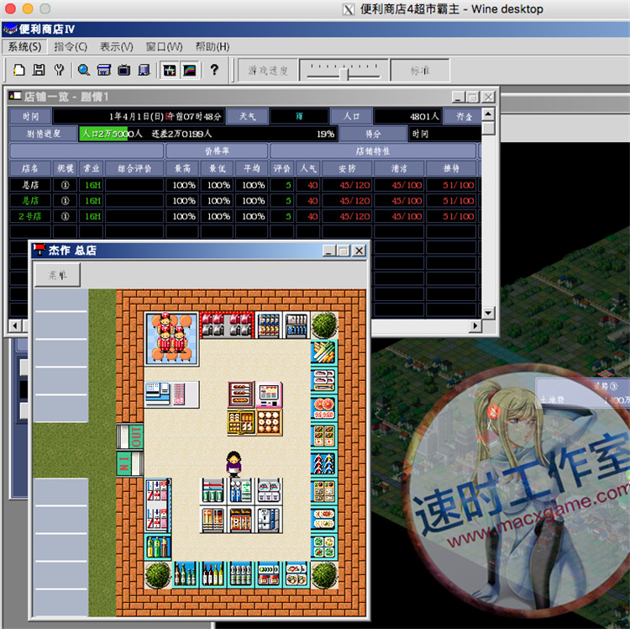Select the customer character in the store

point(234,463)
